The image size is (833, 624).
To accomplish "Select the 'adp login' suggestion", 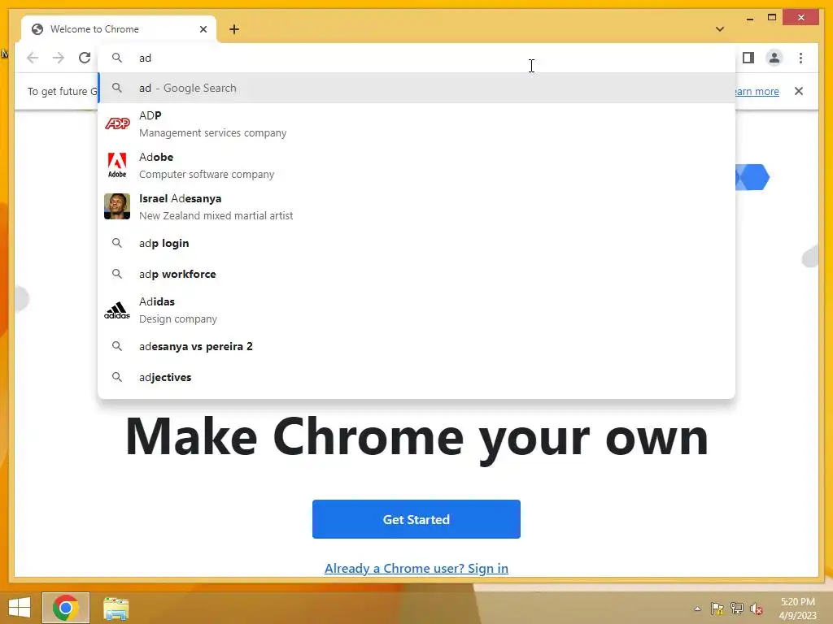I will [416, 243].
